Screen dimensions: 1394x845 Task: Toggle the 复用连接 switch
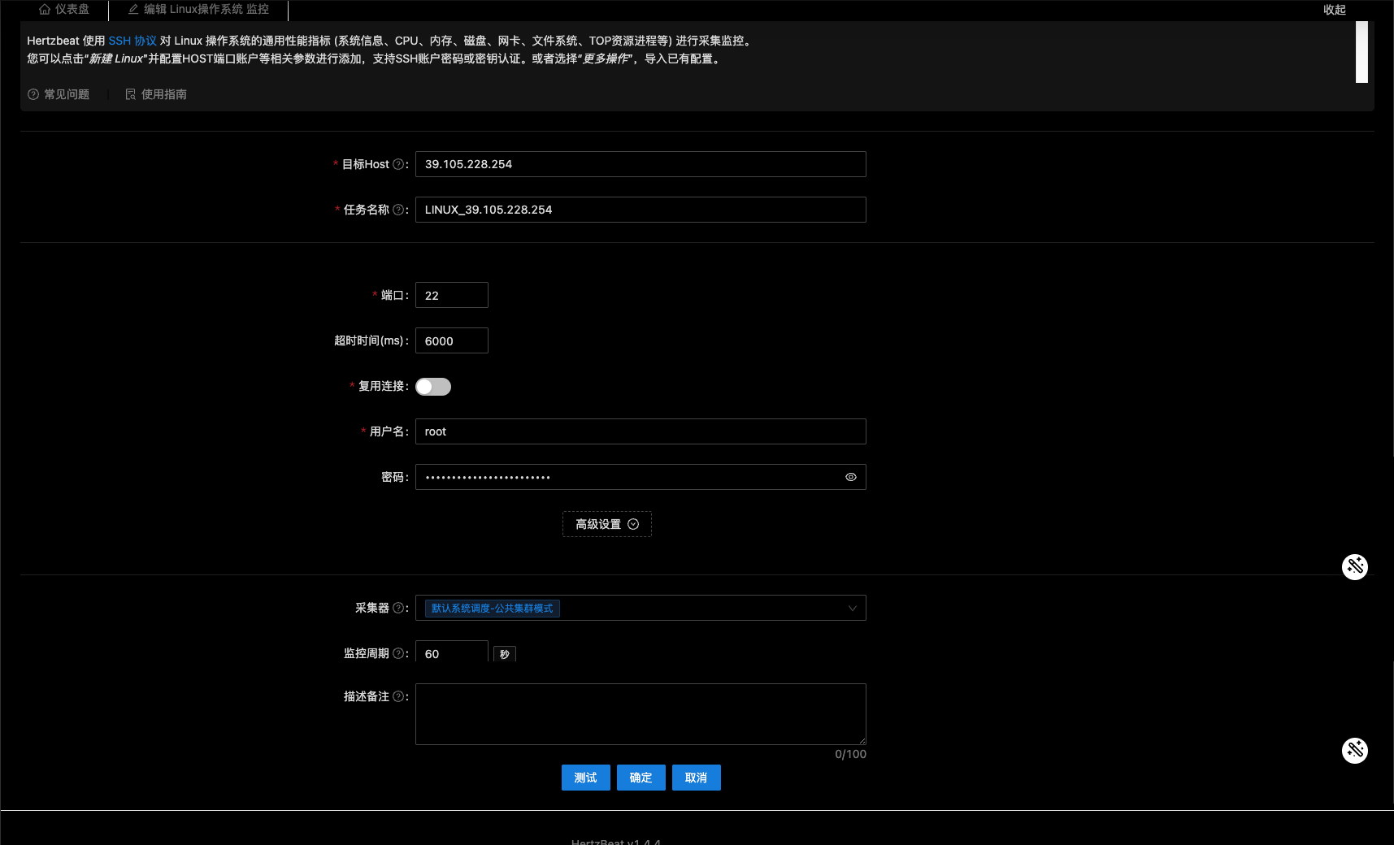[x=433, y=387]
